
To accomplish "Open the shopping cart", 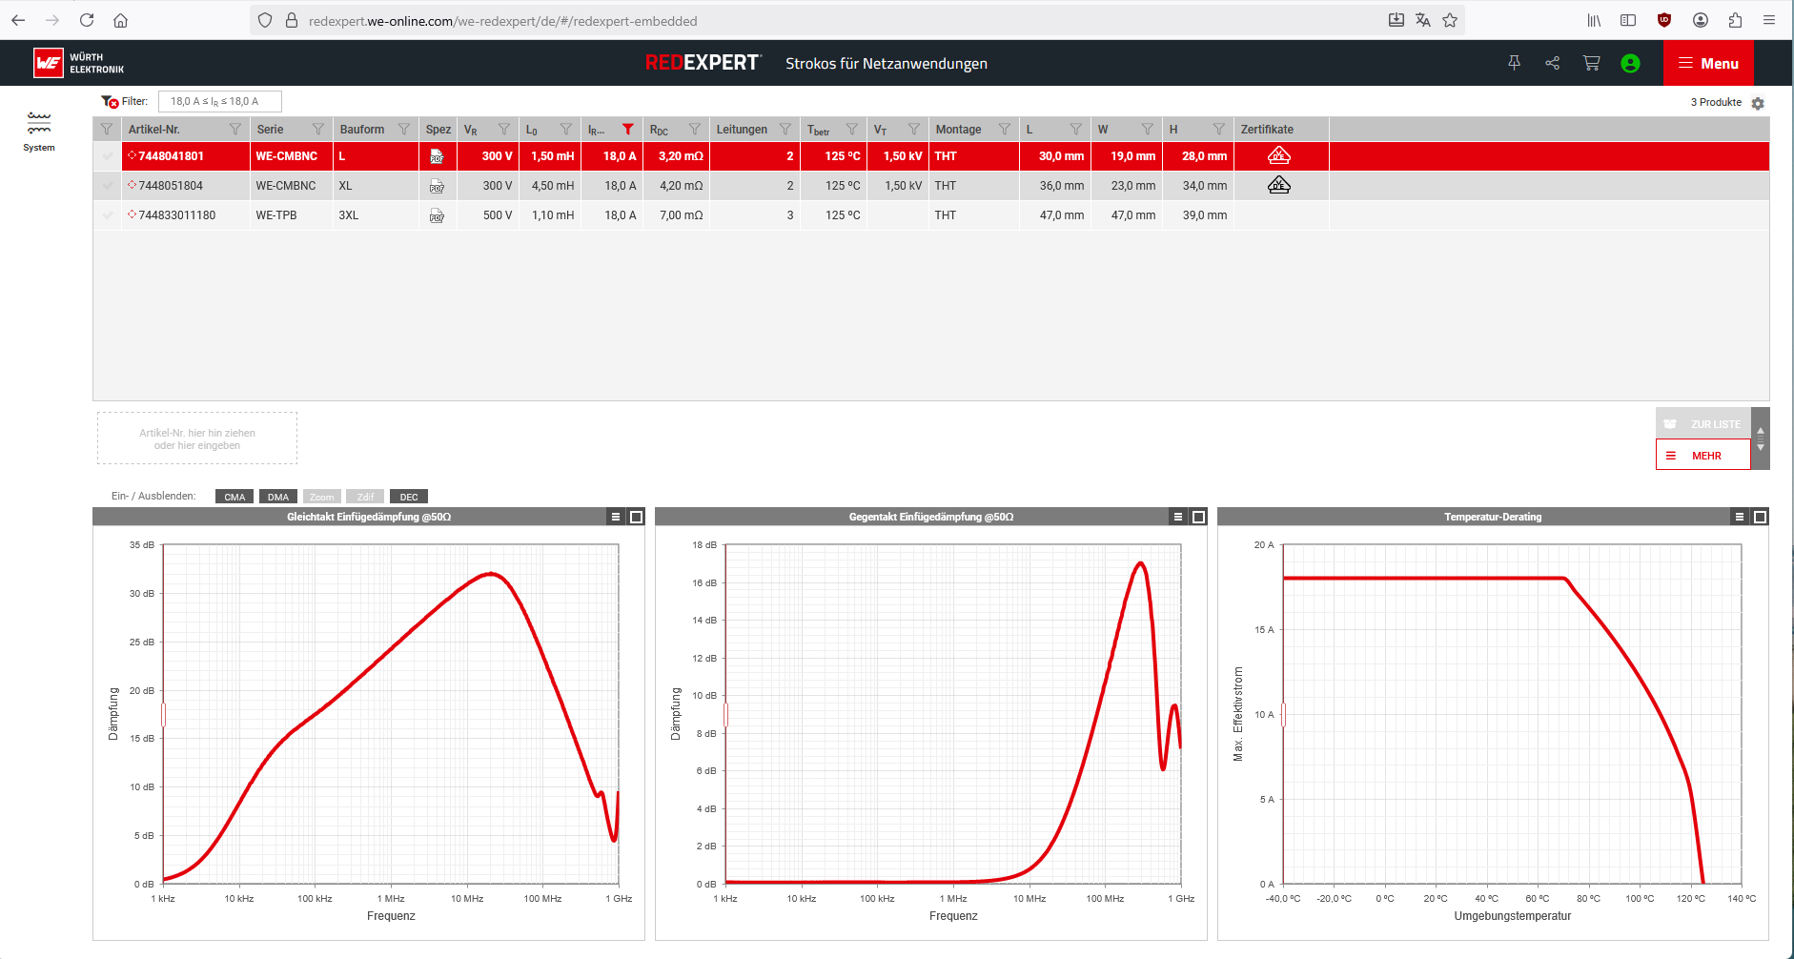I will [1591, 63].
